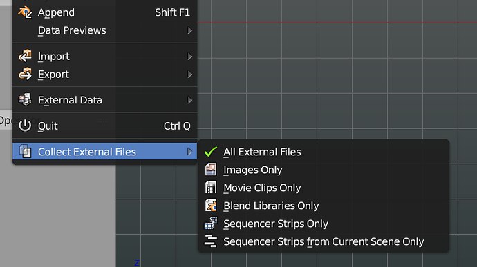Viewport: 477px width, 267px height.
Task: Click the current scene strips icon
Action: [x=211, y=241]
